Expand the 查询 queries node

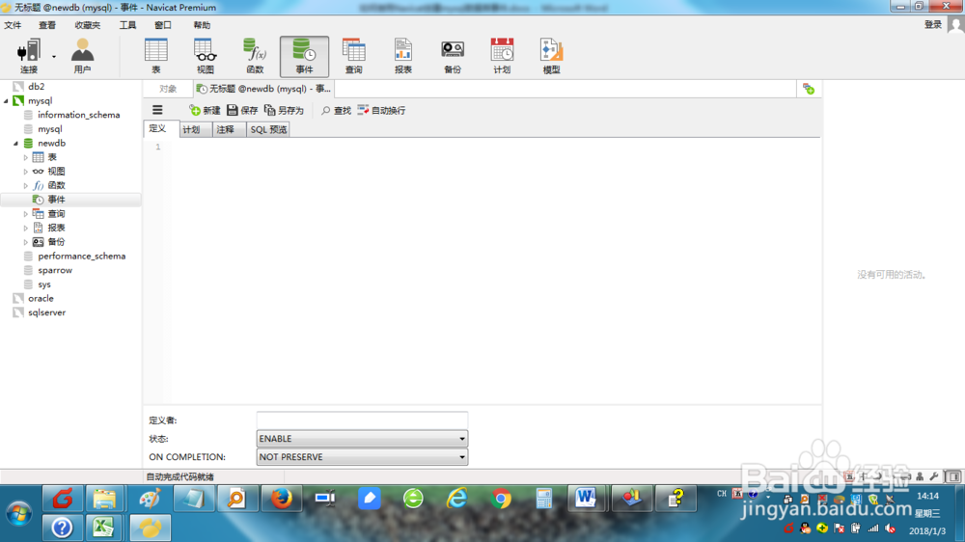tap(26, 214)
